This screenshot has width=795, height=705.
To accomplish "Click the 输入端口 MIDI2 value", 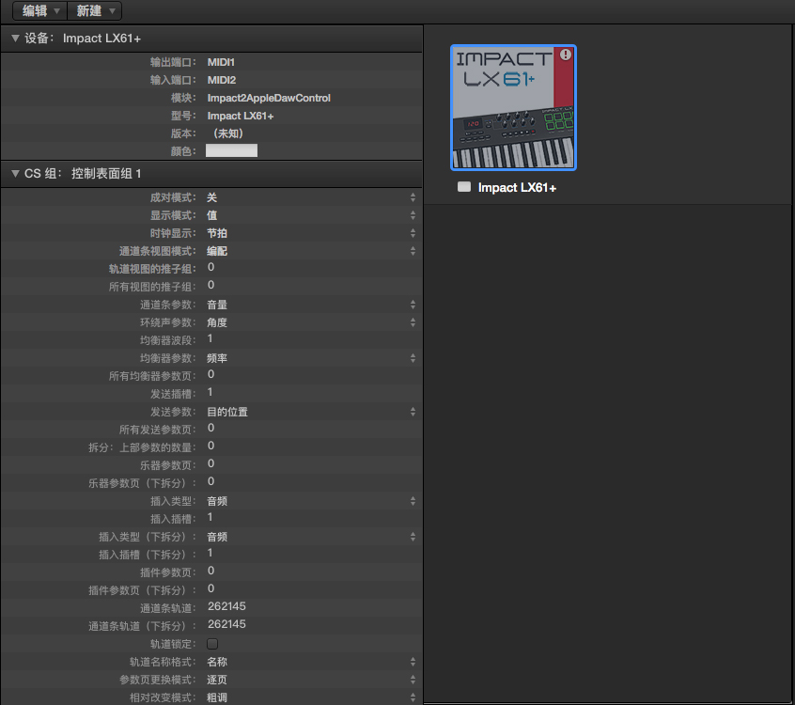I will [222, 80].
